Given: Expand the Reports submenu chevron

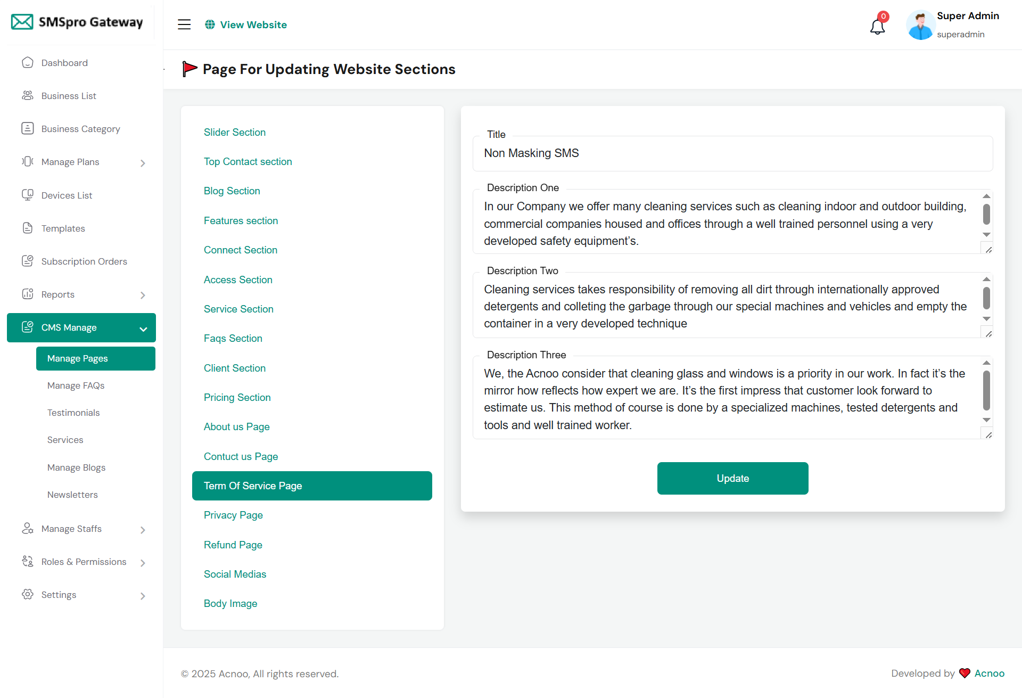Looking at the screenshot, I should [x=143, y=295].
